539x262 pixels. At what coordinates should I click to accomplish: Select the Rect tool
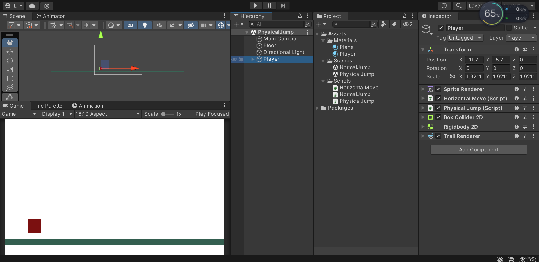(x=10, y=79)
